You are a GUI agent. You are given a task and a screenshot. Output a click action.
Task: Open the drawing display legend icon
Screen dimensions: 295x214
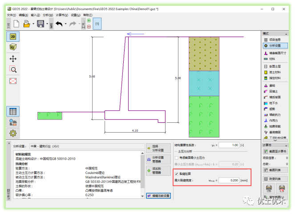(x=13, y=122)
